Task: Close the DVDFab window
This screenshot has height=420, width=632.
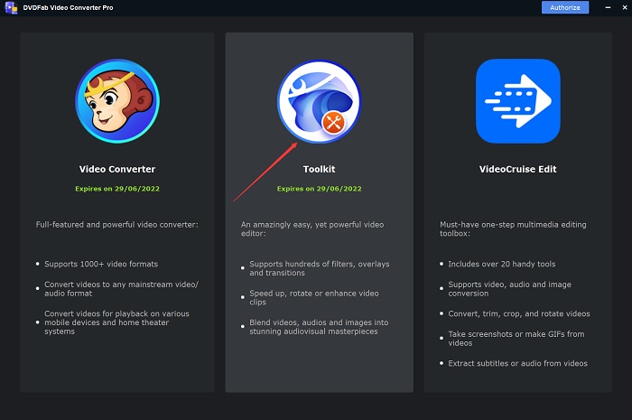Action: tap(625, 7)
